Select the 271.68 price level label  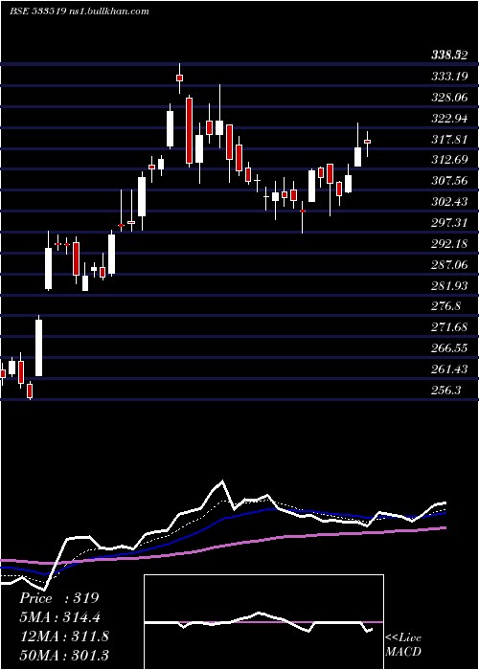point(449,327)
